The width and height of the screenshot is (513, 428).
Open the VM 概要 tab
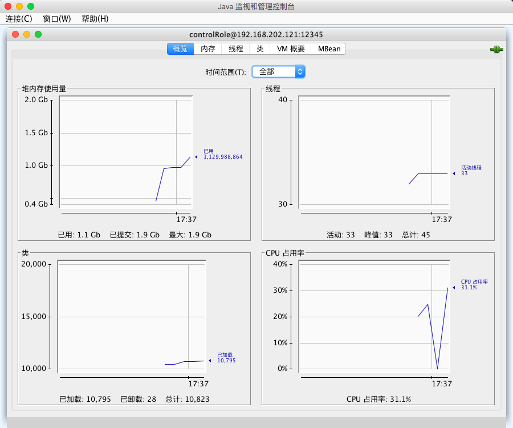[291, 49]
